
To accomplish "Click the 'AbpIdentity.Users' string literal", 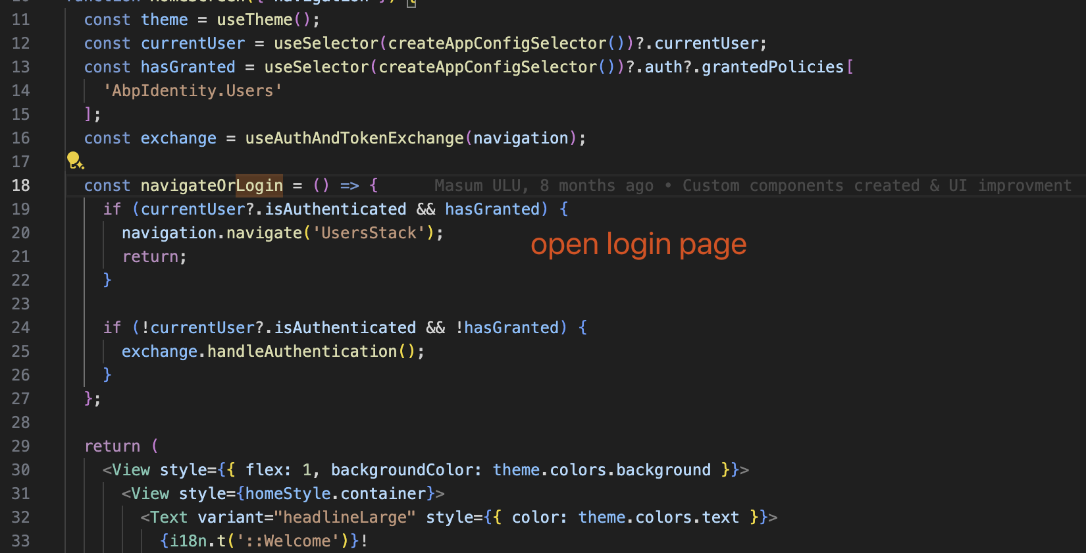I will (192, 91).
